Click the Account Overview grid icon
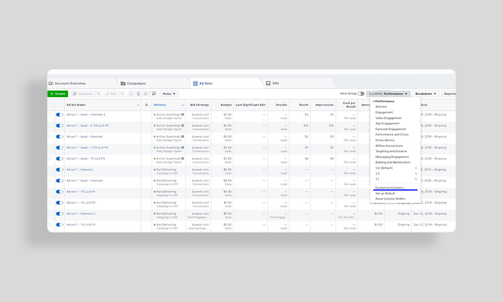 pos(52,83)
